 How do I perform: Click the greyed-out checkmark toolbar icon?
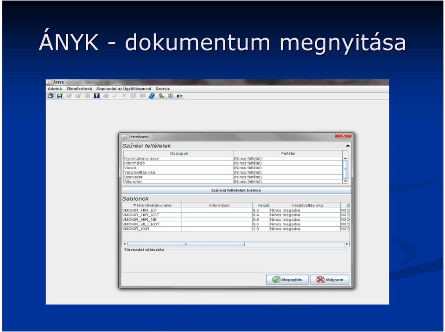point(114,96)
